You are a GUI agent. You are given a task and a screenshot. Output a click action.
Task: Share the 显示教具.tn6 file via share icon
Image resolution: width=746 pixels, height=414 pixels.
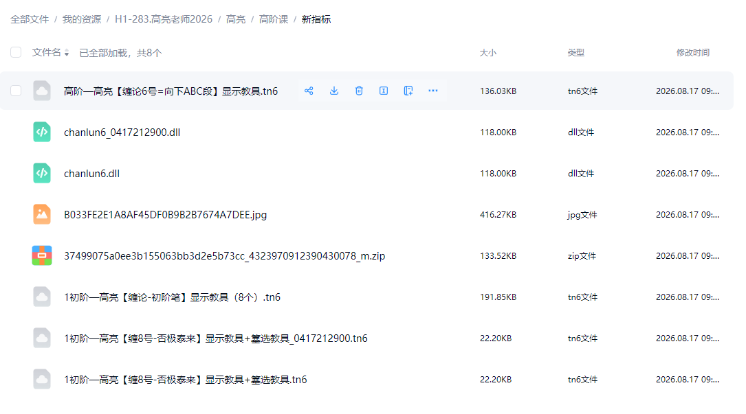coord(309,91)
